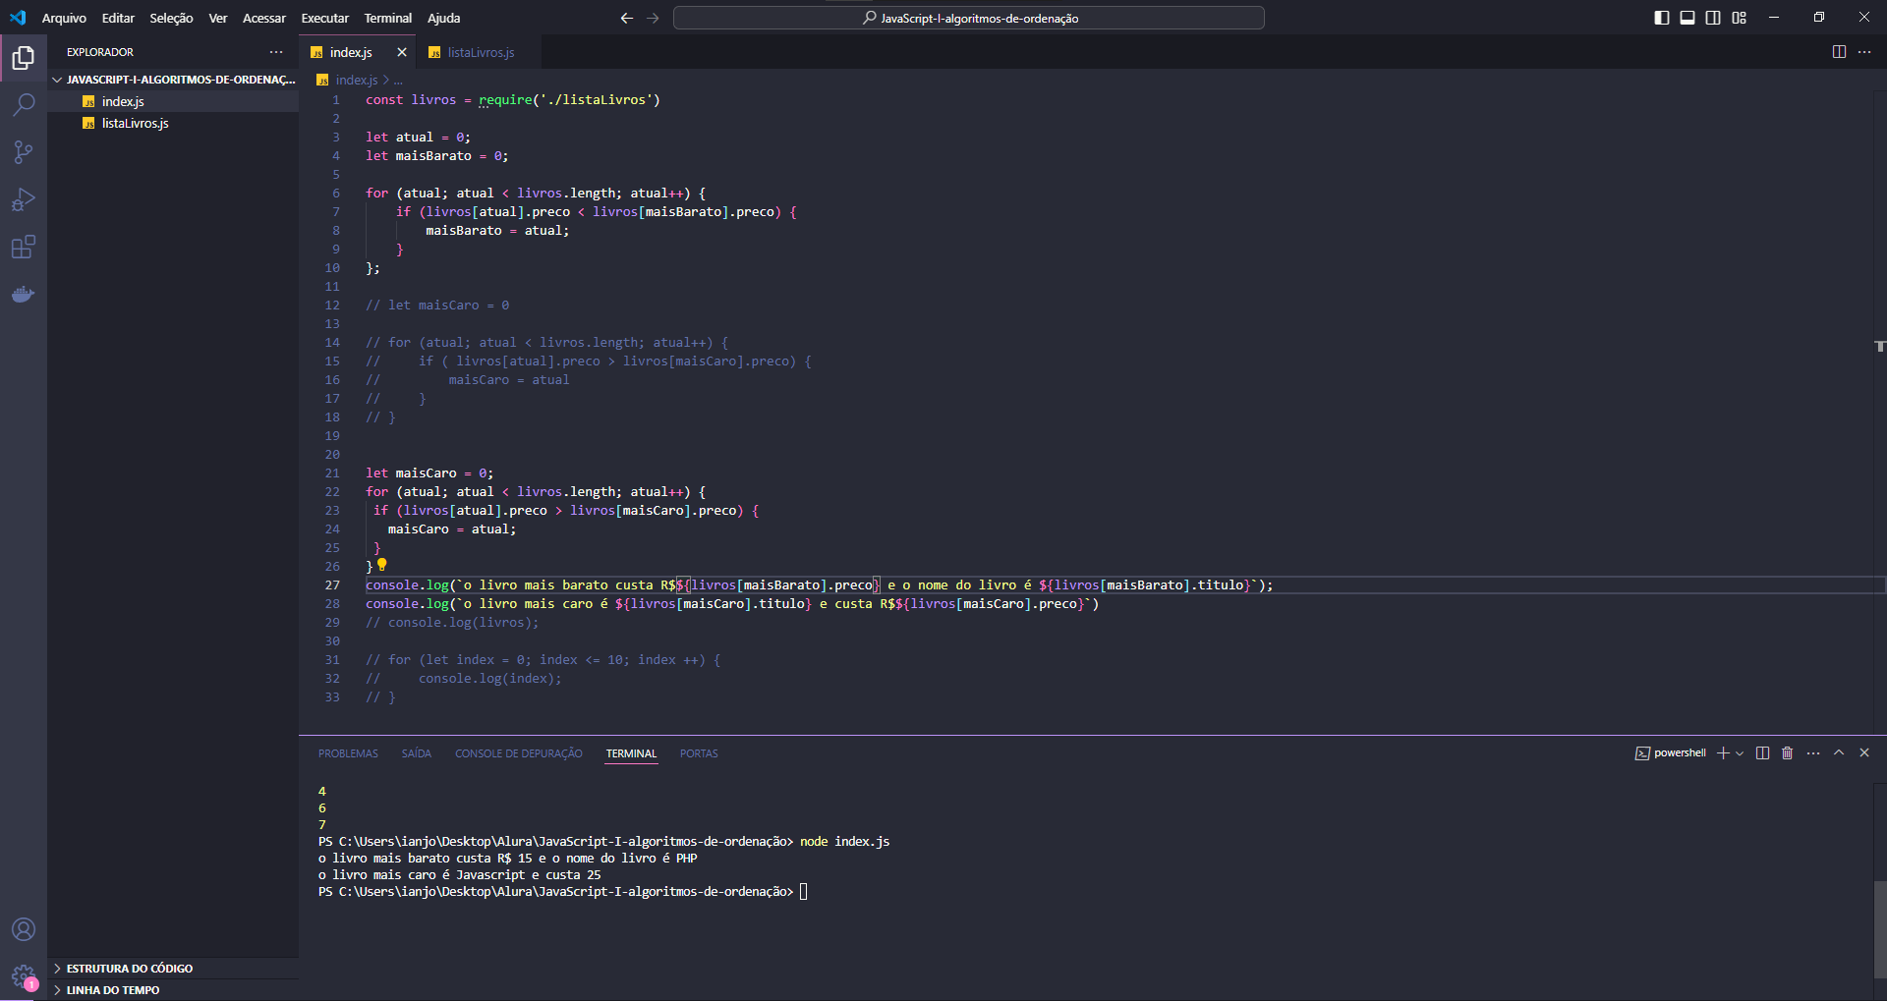The width and height of the screenshot is (1887, 1001).
Task: Expand the Linha do Tempo section
Action: (x=173, y=990)
